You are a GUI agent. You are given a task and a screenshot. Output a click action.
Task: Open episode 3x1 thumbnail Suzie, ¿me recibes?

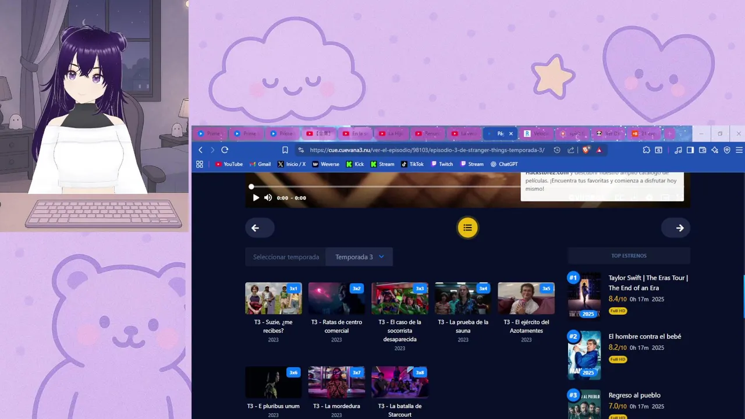click(274, 299)
